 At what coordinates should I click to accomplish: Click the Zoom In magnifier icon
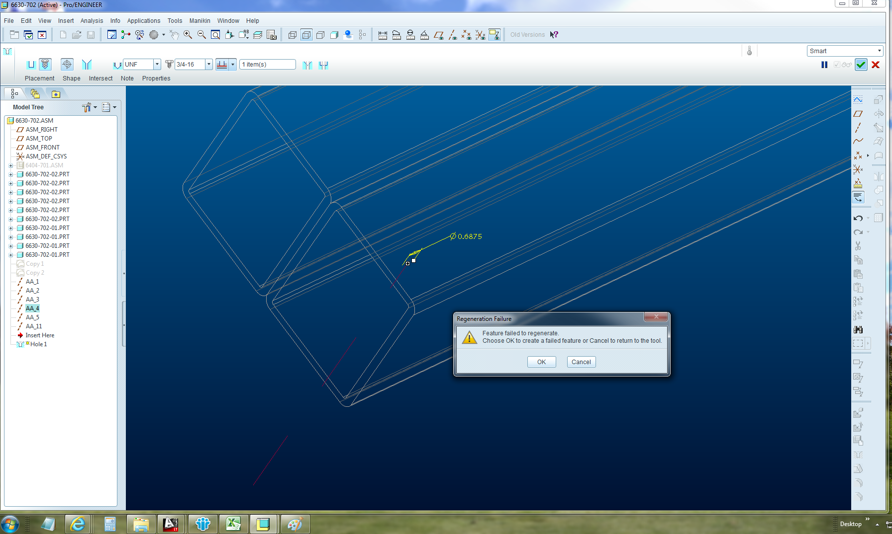[x=188, y=35]
